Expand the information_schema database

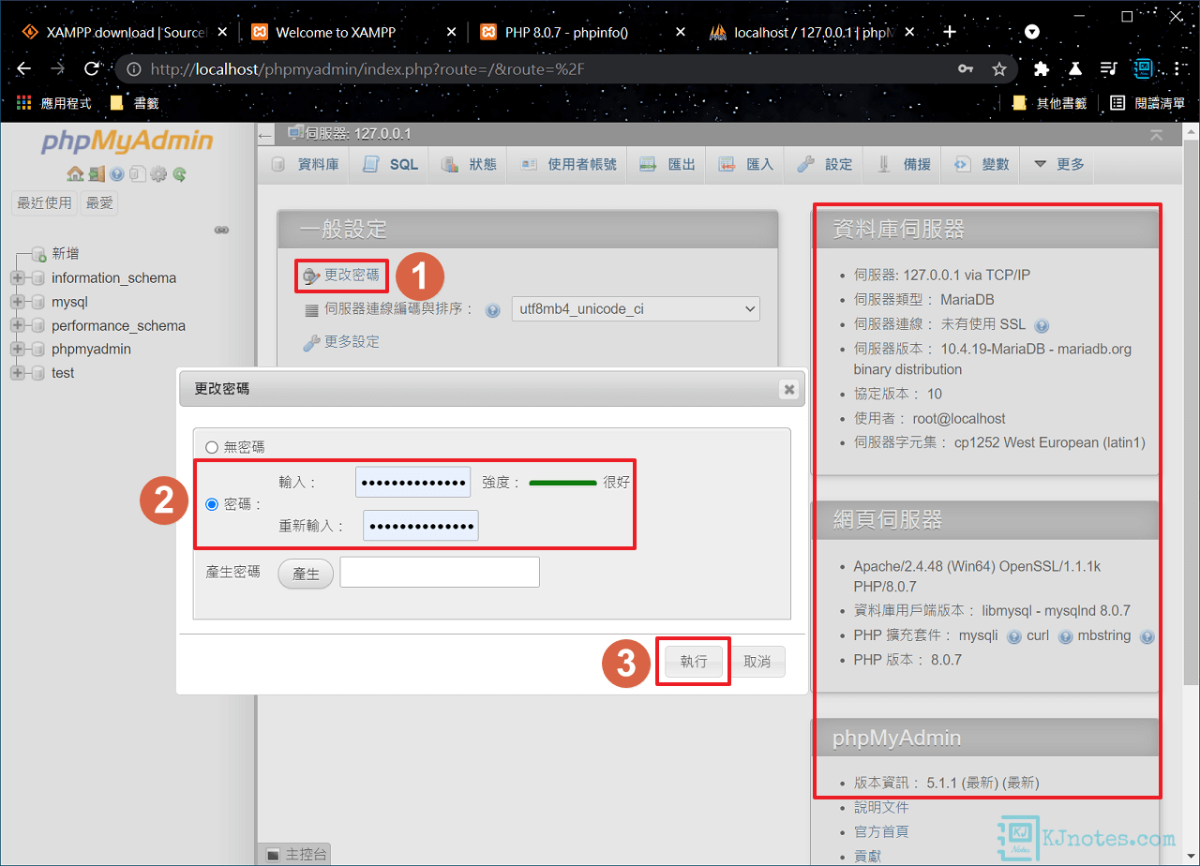point(17,277)
